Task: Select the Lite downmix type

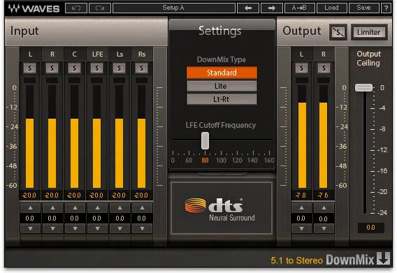Action: (x=222, y=86)
